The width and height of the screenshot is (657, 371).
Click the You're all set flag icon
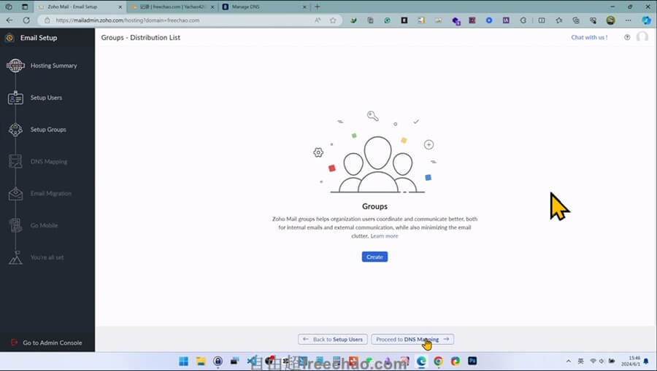click(15, 257)
